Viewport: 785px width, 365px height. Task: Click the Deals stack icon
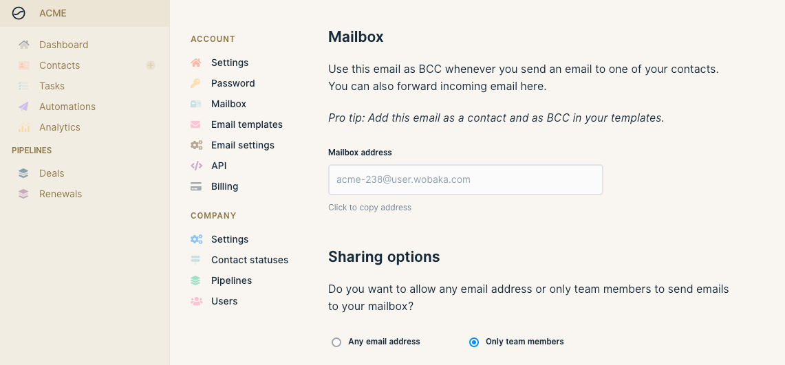[x=23, y=173]
